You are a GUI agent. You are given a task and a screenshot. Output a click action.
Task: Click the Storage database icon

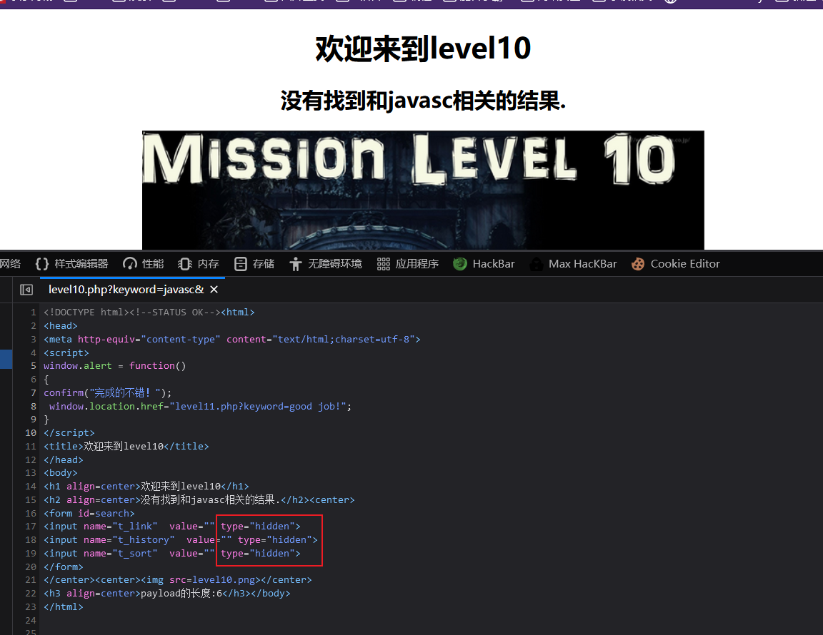tap(240, 264)
